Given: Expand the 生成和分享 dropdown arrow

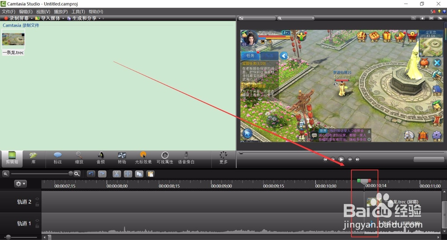Looking at the screenshot, I should [x=100, y=18].
